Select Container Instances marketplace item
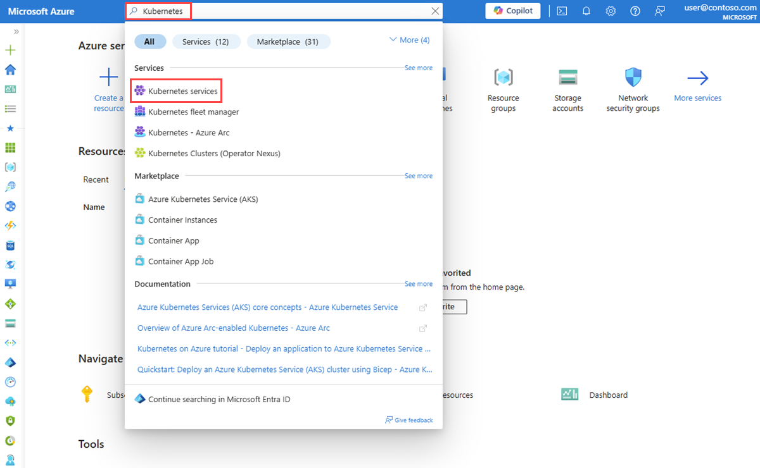 pos(176,220)
